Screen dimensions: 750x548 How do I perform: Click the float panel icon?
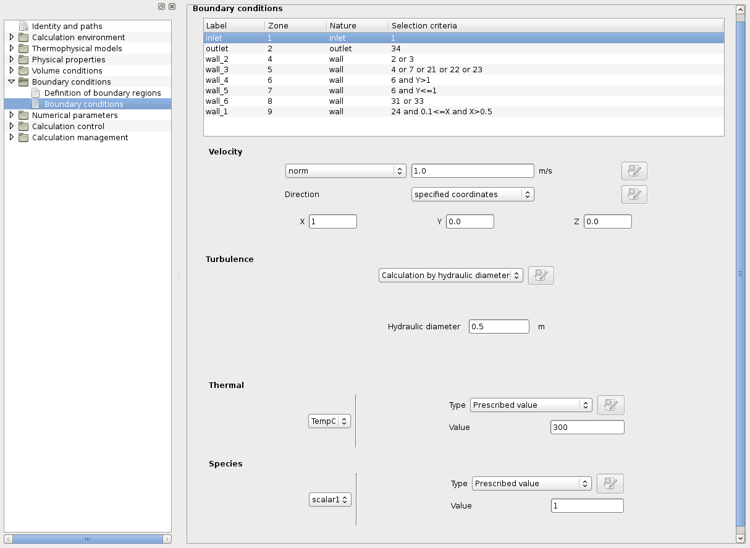tap(161, 6)
